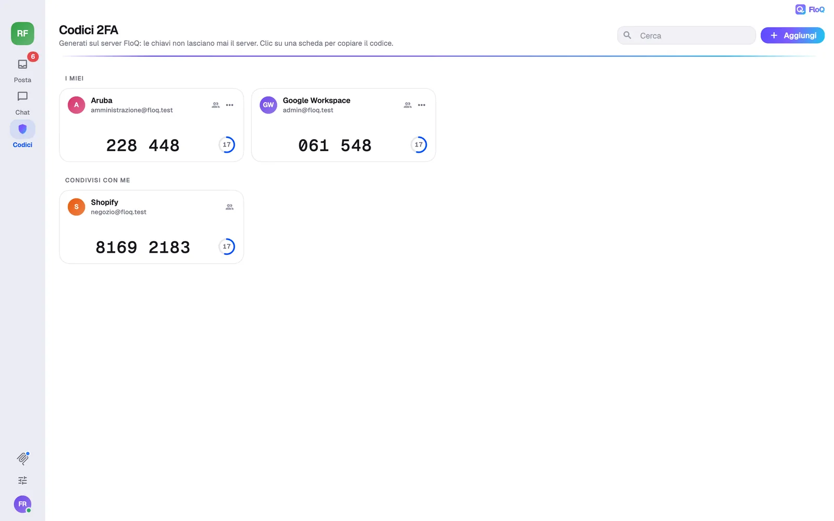Click the Google Workspace card title
This screenshot has width=834, height=521.
click(316, 101)
